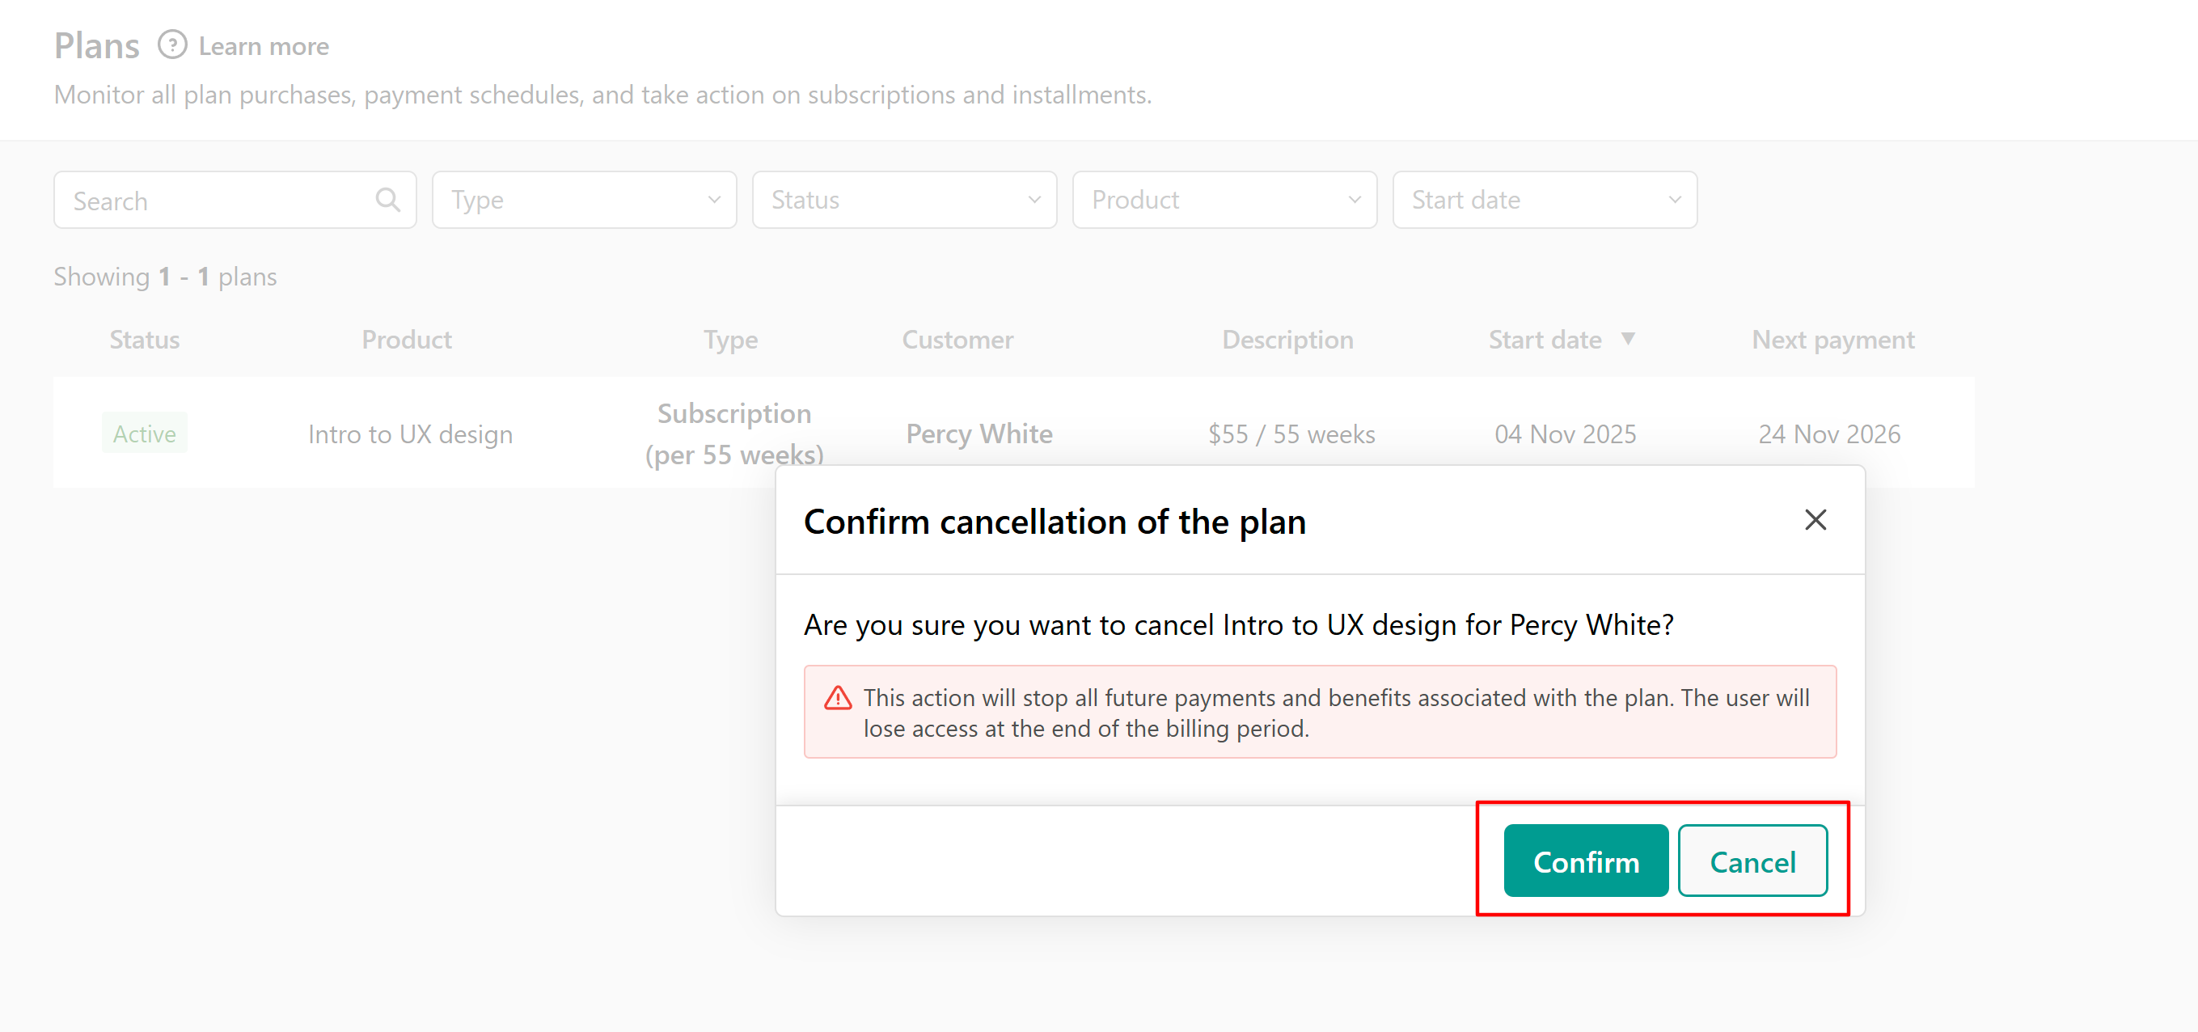2198x1032 pixels.
Task: Open the Start date filter dropdown
Action: pos(1544,201)
